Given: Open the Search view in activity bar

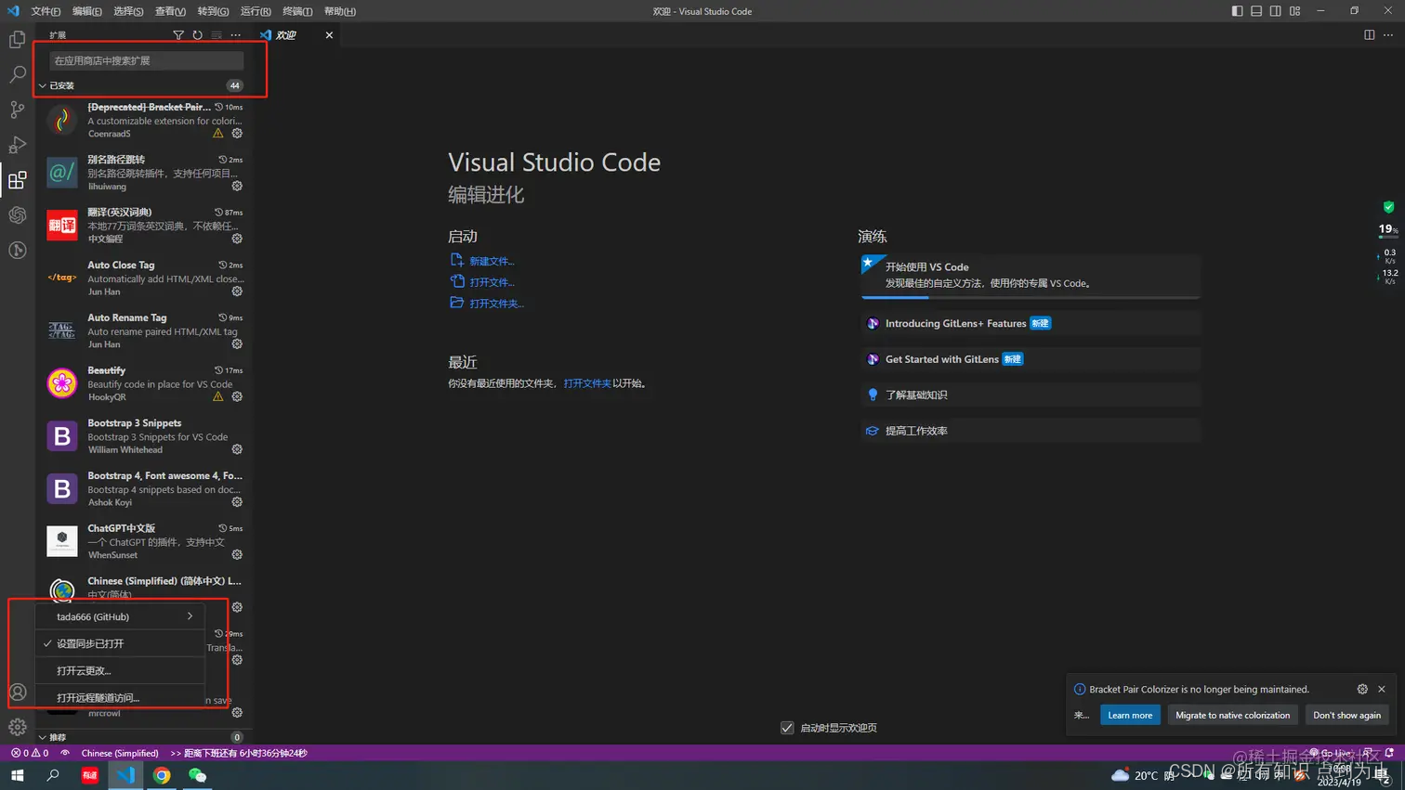Looking at the screenshot, I should click(17, 74).
